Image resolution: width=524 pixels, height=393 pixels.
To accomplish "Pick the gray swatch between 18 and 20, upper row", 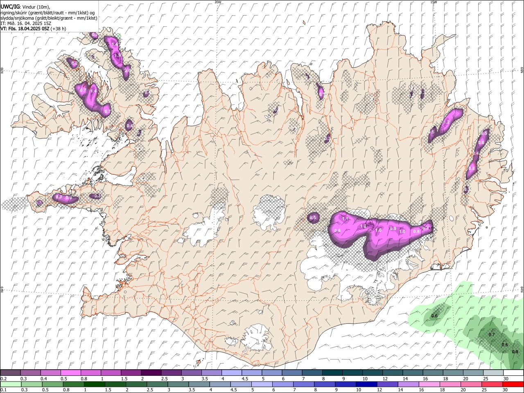I will (452, 373).
